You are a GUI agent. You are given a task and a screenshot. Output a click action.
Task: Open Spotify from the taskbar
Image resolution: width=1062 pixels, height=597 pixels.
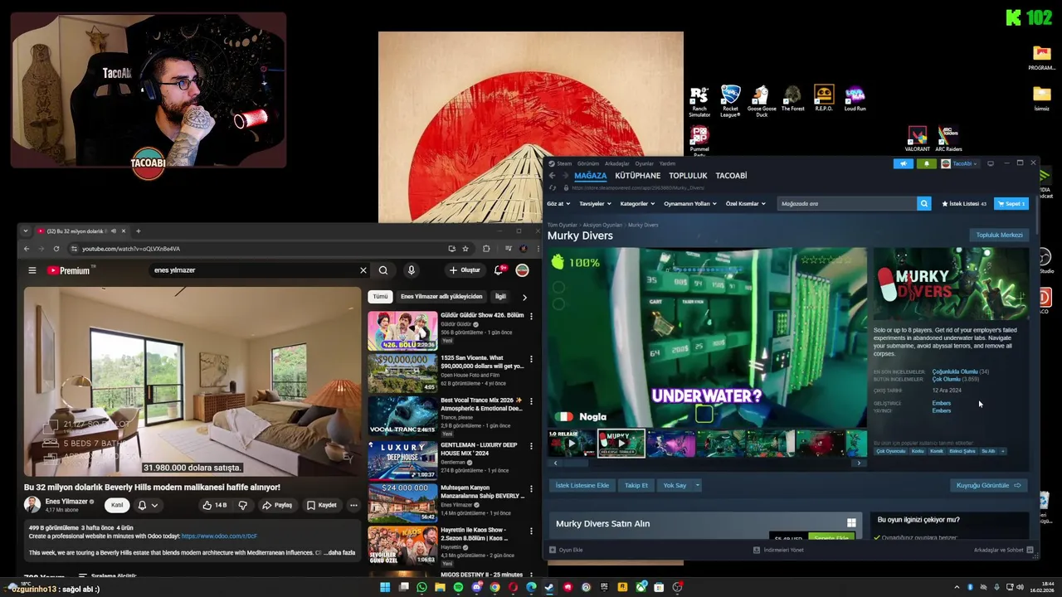click(x=458, y=587)
